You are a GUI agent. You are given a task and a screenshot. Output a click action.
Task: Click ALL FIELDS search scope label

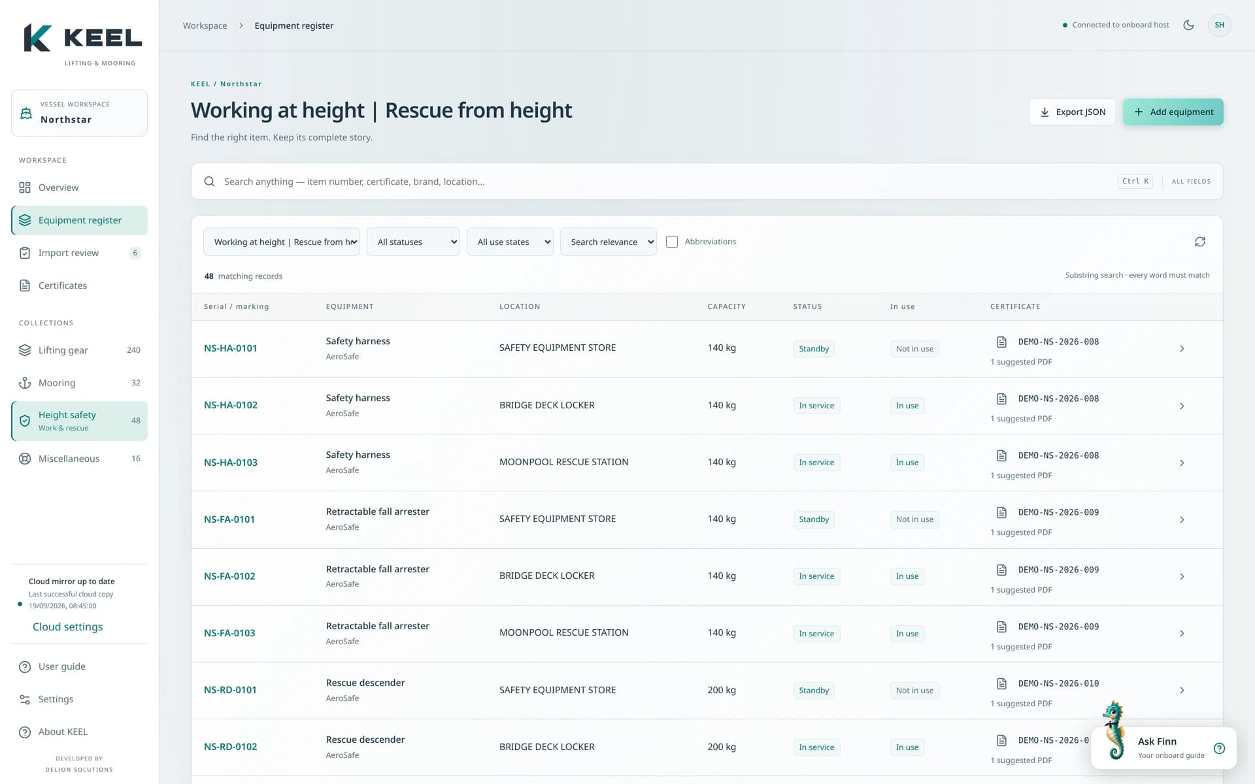1191,182
